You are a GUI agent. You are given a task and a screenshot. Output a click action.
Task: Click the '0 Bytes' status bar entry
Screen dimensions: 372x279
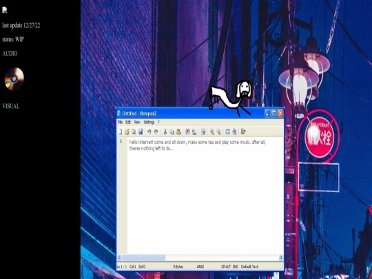(x=178, y=267)
